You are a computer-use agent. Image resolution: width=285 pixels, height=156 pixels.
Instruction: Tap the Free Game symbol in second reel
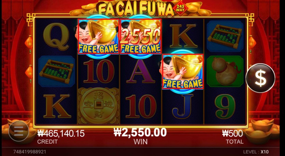[x=99, y=36]
